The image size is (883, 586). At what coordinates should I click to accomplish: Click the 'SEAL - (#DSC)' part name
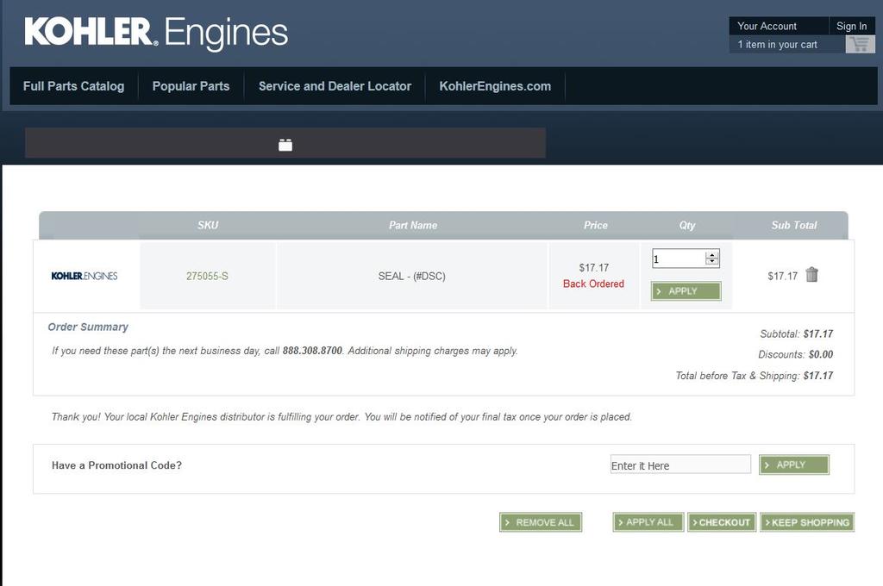point(411,276)
